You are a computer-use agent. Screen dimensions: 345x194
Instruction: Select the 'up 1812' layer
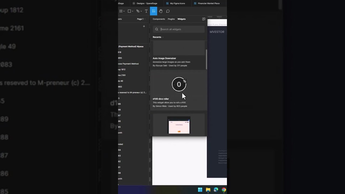pyautogui.click(x=122, y=70)
